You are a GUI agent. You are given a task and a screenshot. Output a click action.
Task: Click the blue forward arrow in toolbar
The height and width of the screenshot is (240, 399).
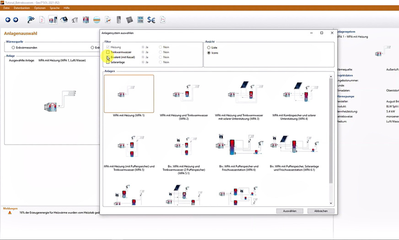pyautogui.click(x=16, y=20)
